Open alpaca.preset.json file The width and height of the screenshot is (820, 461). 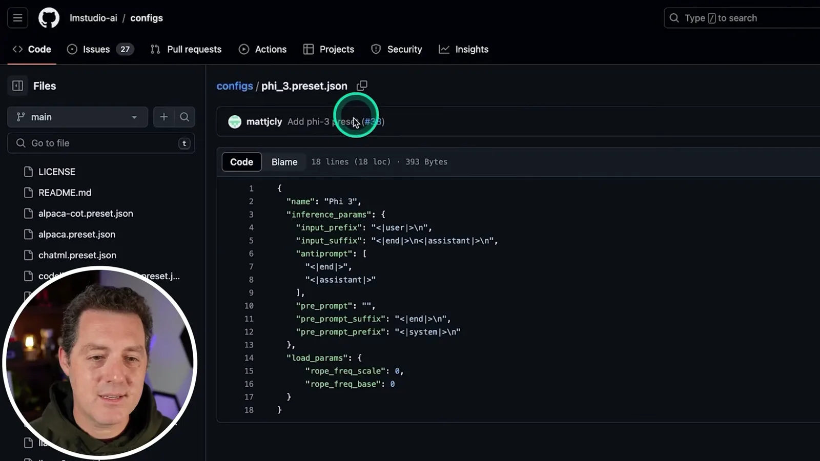click(77, 234)
